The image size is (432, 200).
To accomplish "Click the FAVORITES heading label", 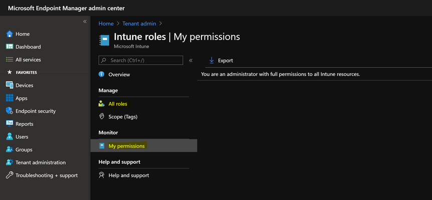I will (27, 72).
